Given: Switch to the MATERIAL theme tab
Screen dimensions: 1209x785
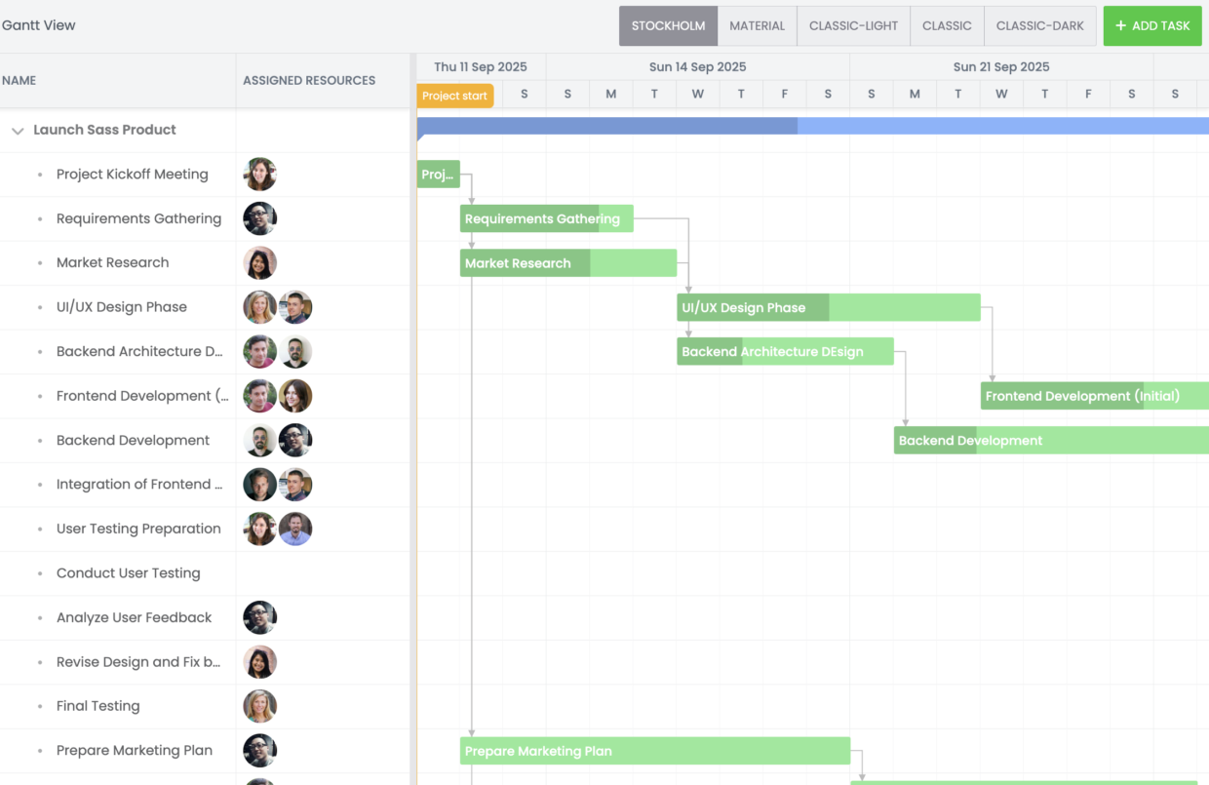Looking at the screenshot, I should (758, 25).
